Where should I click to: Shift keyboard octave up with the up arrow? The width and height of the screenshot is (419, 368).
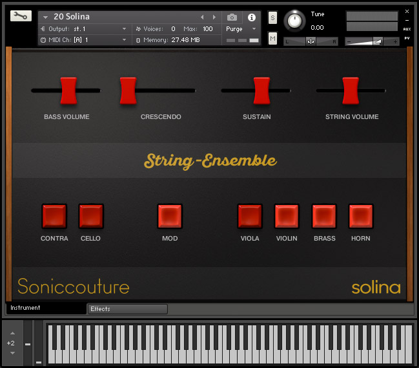click(12, 333)
